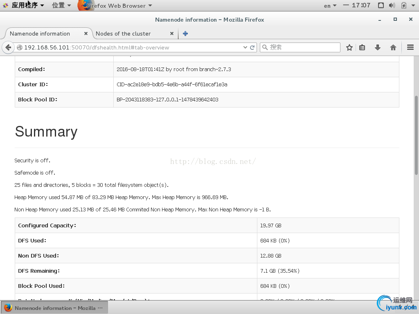Click the Block Pool Used label
419x314 pixels.
41,286
